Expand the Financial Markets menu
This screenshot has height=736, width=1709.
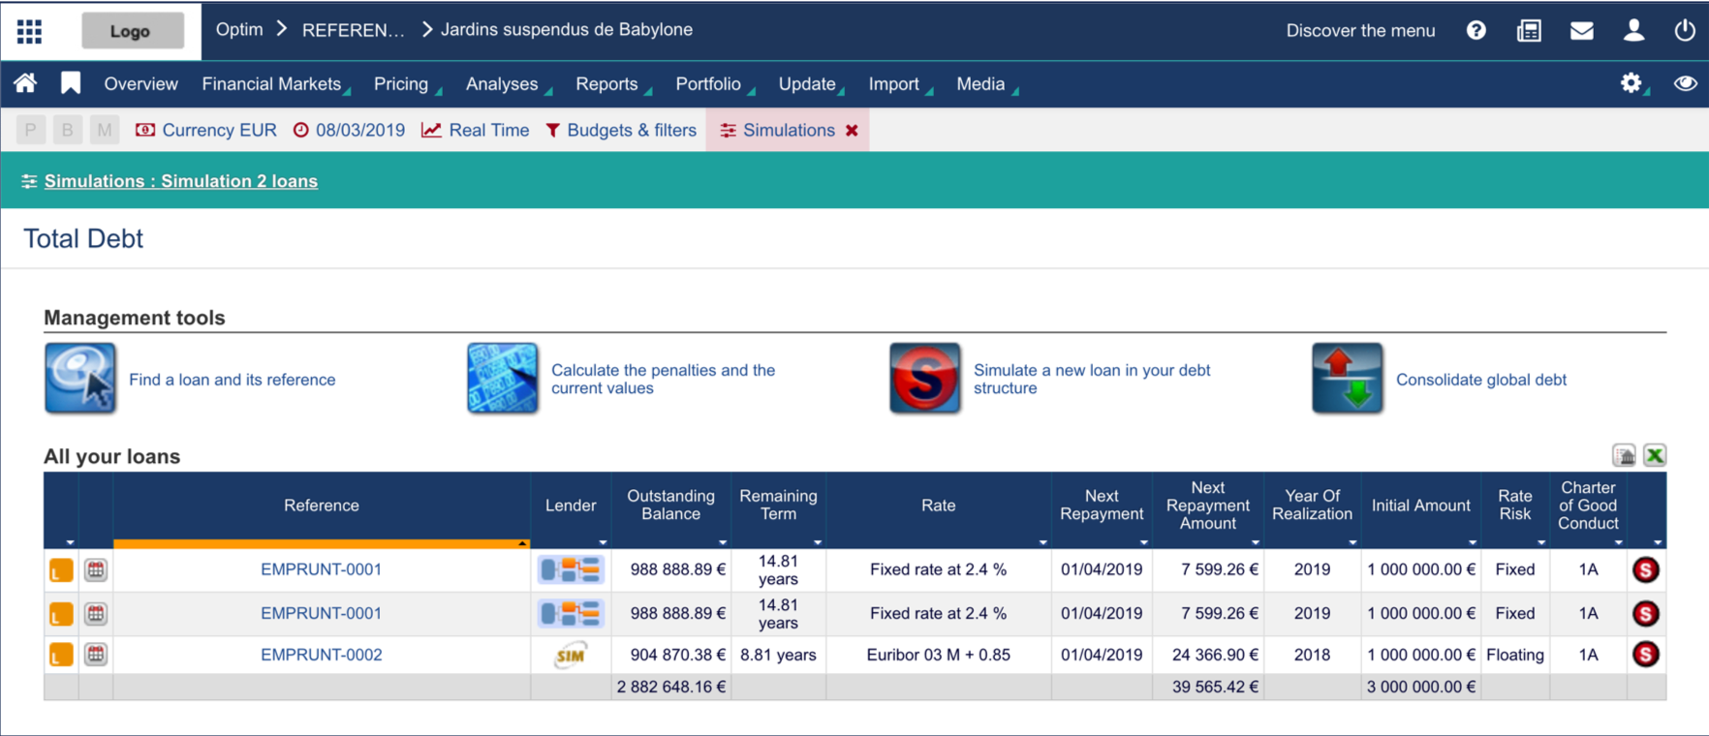(x=272, y=84)
